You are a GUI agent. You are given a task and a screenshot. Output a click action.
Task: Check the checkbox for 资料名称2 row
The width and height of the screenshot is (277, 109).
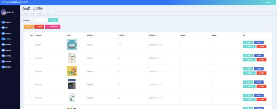(x=26, y=71)
